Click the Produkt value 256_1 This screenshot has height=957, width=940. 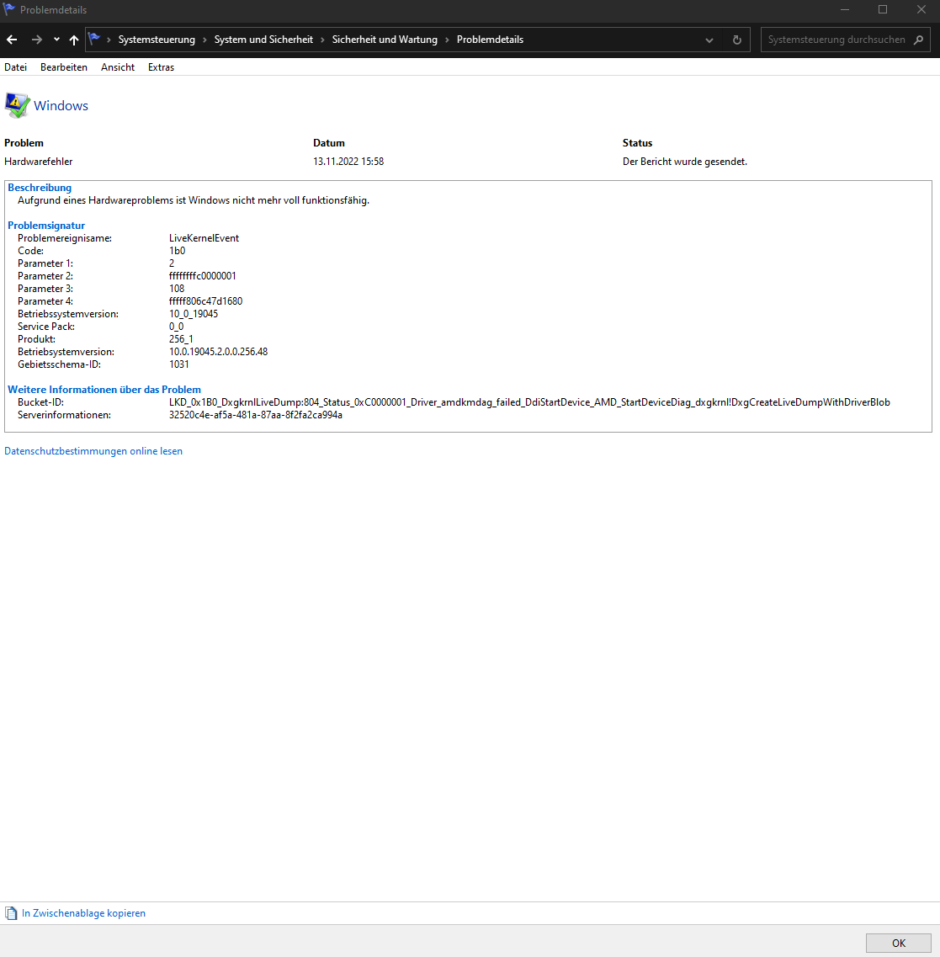tap(181, 339)
